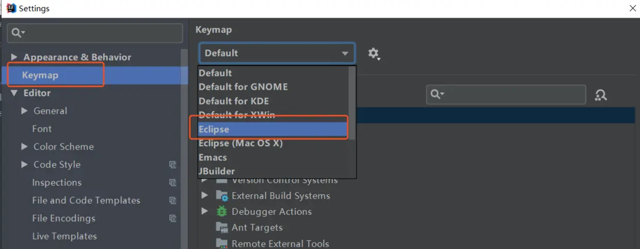
Task: Expand the Version Control Systems node
Action: coord(205,180)
